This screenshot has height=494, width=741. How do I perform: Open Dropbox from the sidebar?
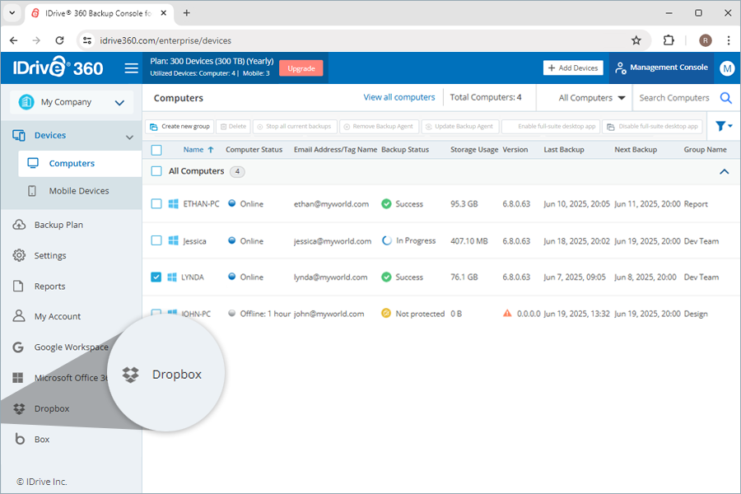pos(51,408)
